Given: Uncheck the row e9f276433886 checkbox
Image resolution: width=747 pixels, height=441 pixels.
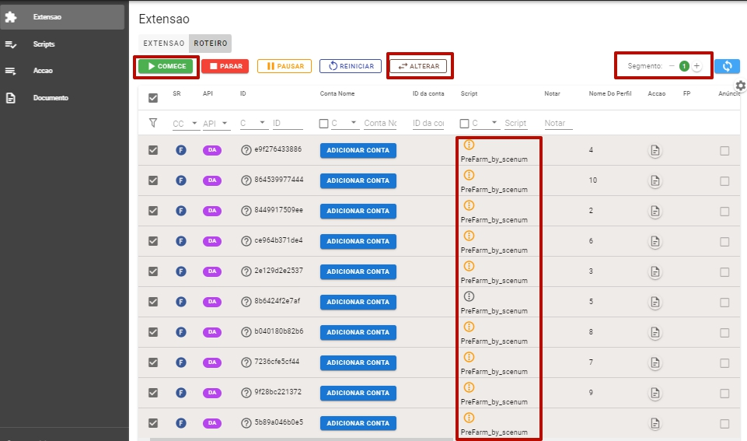Looking at the screenshot, I should pos(153,150).
